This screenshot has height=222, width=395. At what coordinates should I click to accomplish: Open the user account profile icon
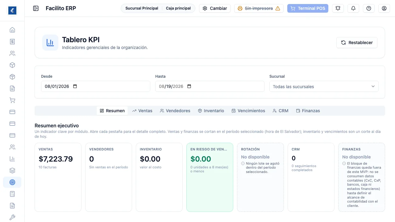click(384, 8)
